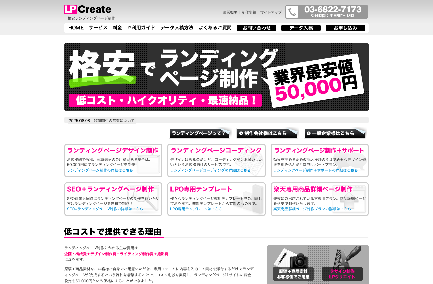Open the HOME menu item

click(x=76, y=28)
